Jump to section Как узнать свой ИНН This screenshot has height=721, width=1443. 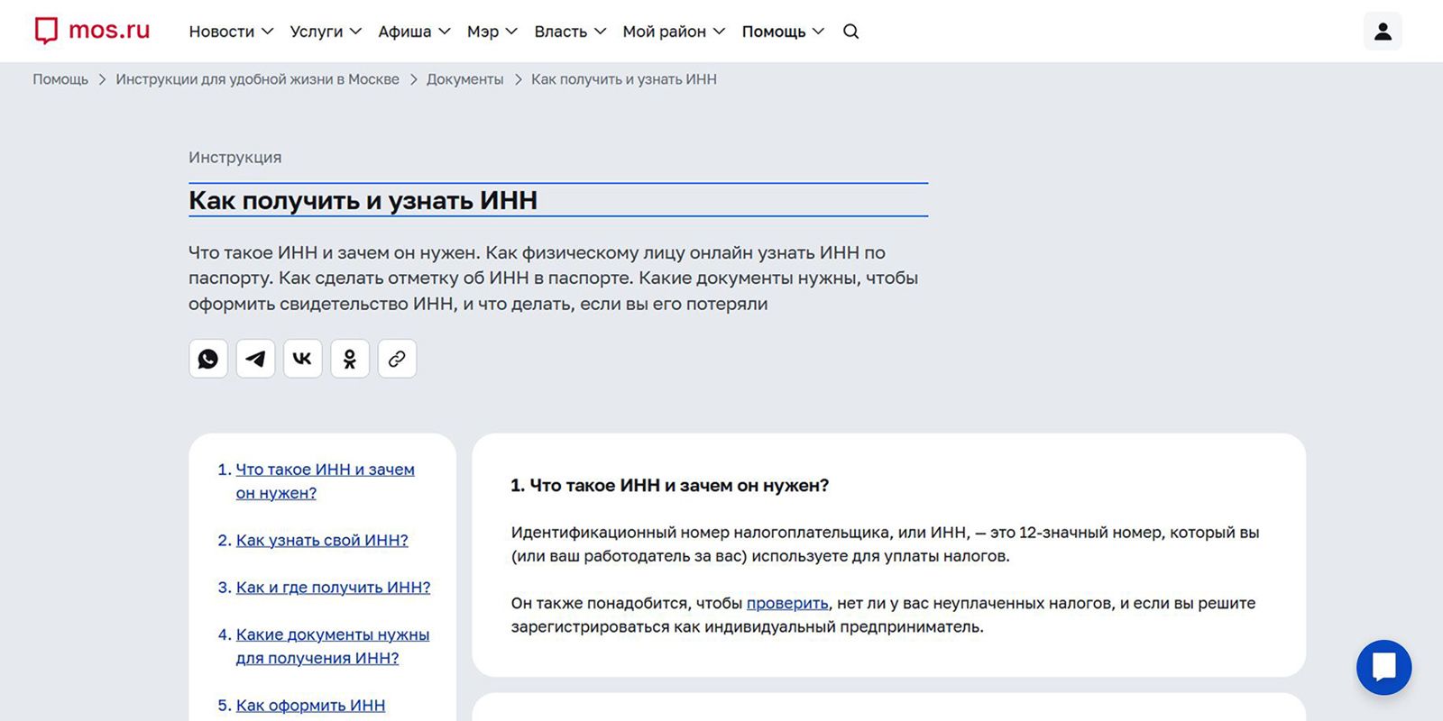tap(322, 540)
